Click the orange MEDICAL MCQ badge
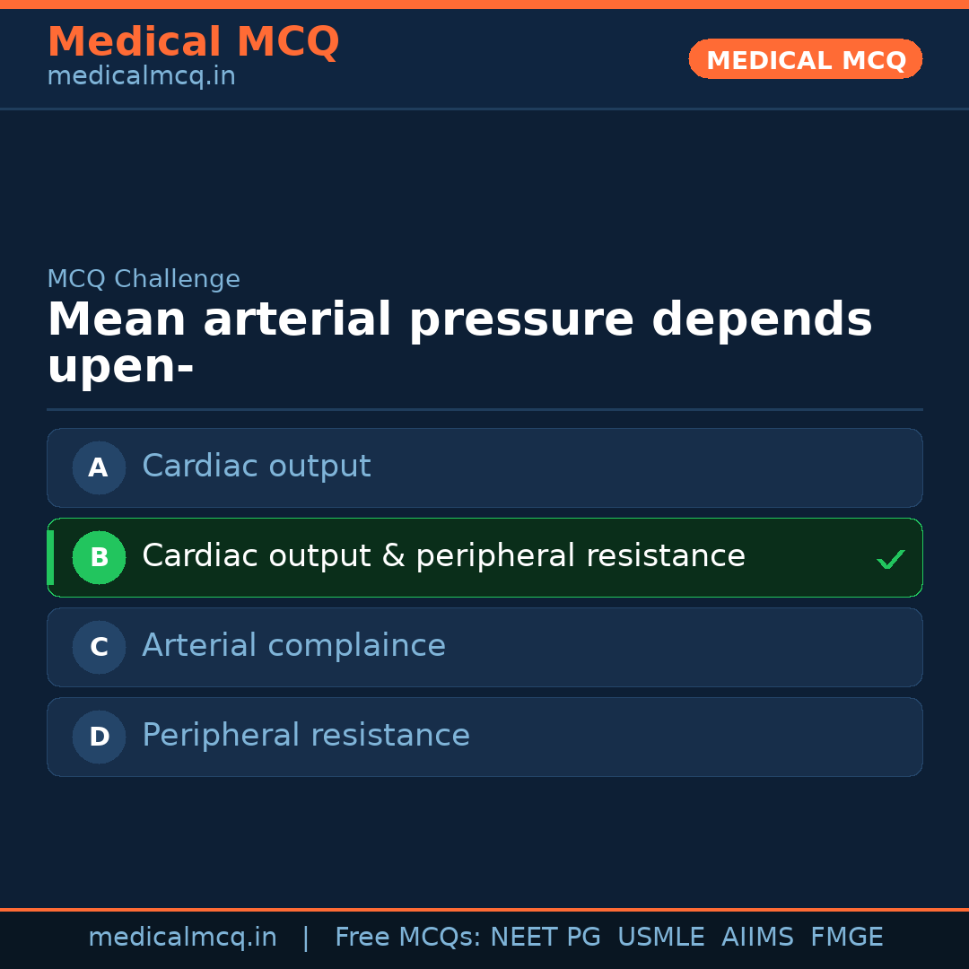The height and width of the screenshot is (969, 969). (x=805, y=59)
